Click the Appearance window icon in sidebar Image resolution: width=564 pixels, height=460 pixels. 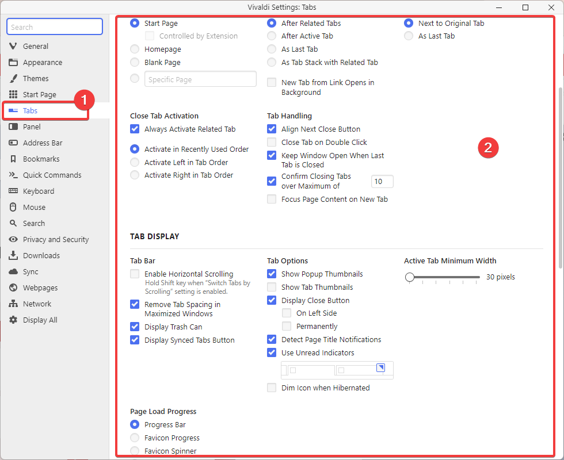pyautogui.click(x=13, y=62)
